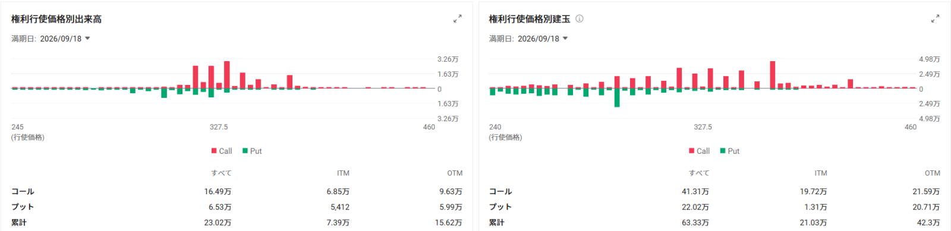Click the 権利行使価格別出来高 panel title

[x=56, y=19]
